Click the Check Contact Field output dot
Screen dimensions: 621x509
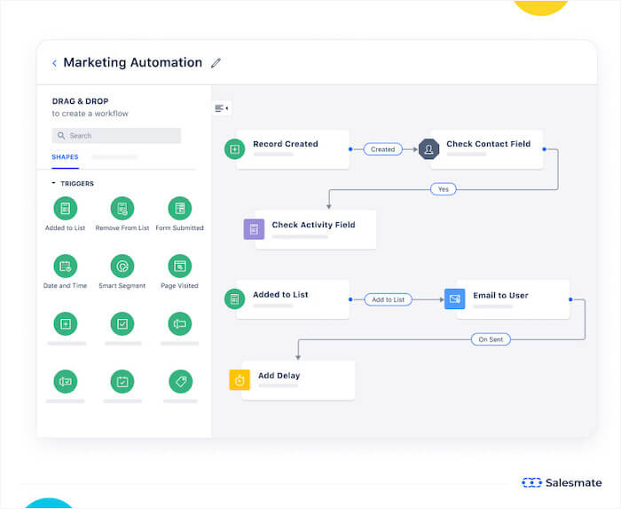[x=544, y=149]
